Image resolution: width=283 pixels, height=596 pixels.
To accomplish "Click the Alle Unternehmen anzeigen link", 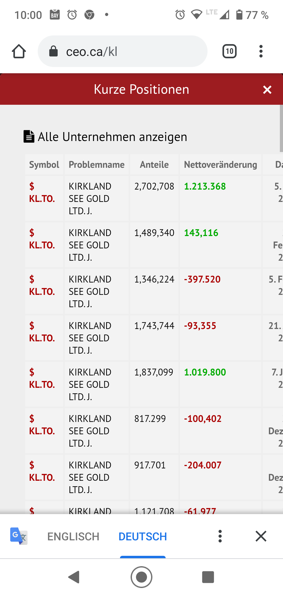I will coord(112,137).
